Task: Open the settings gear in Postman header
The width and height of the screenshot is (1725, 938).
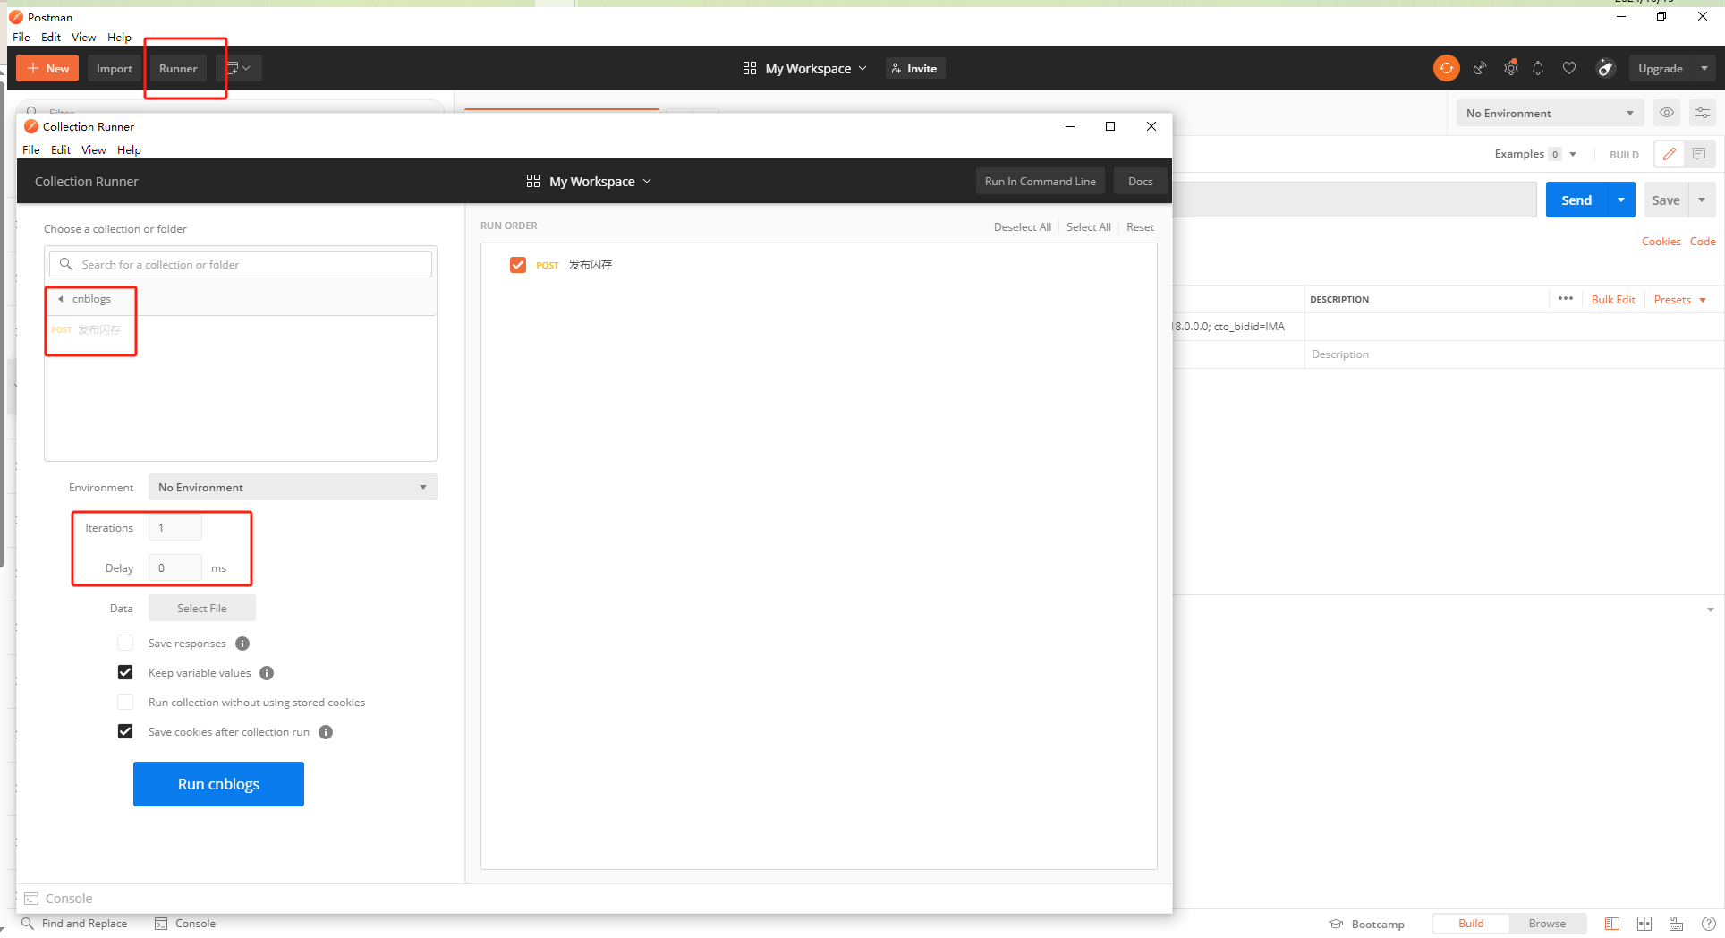Action: (x=1511, y=68)
